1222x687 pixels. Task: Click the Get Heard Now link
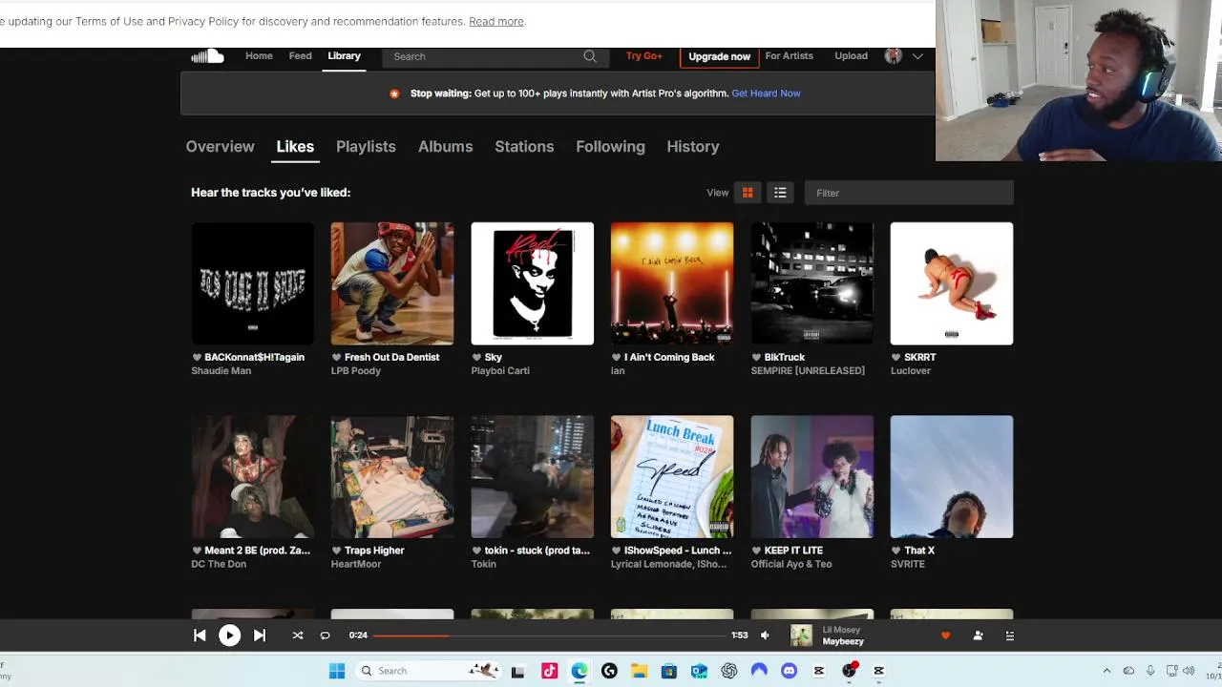point(766,94)
